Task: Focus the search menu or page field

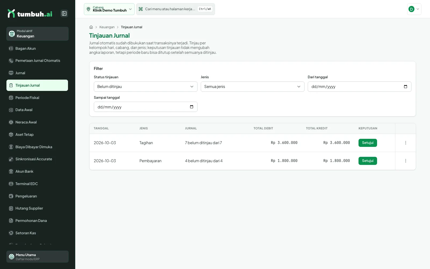Action: 175,9
